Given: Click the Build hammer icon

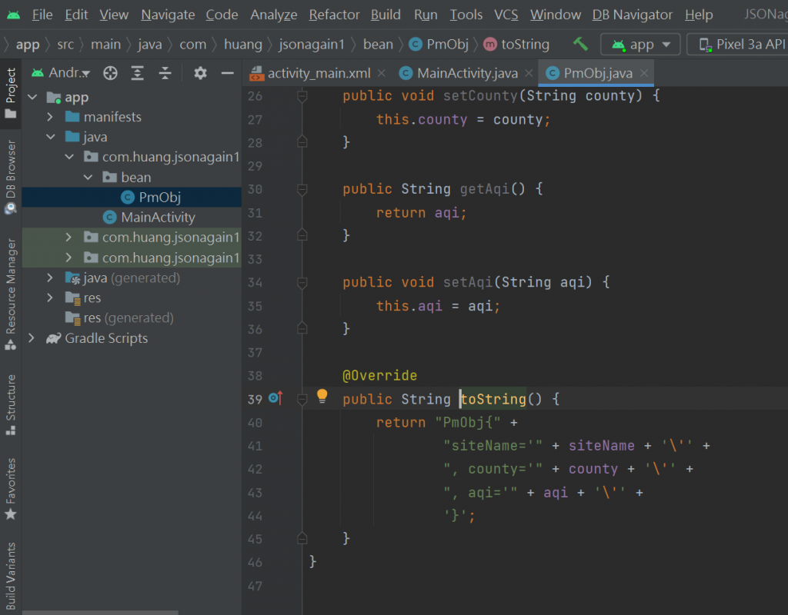Looking at the screenshot, I should [580, 45].
